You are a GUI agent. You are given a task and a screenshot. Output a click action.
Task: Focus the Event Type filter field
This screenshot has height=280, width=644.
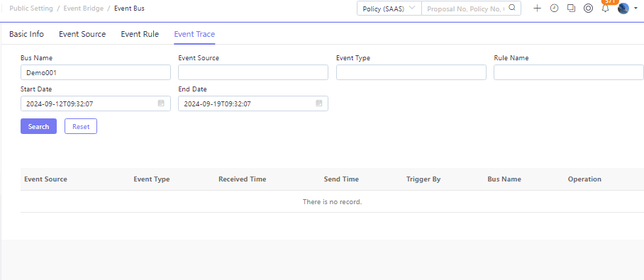point(411,72)
